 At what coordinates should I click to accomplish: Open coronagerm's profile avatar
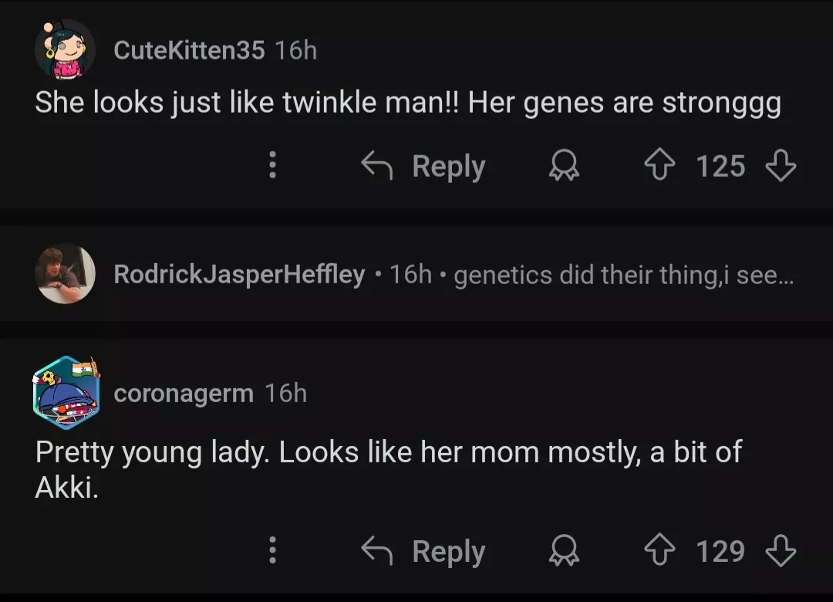(x=66, y=393)
